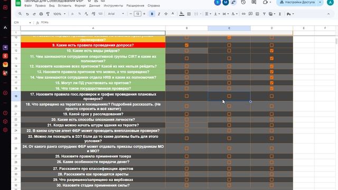Open text wrapping dropdown
The height and width of the screenshot is (190, 338).
(226, 14)
